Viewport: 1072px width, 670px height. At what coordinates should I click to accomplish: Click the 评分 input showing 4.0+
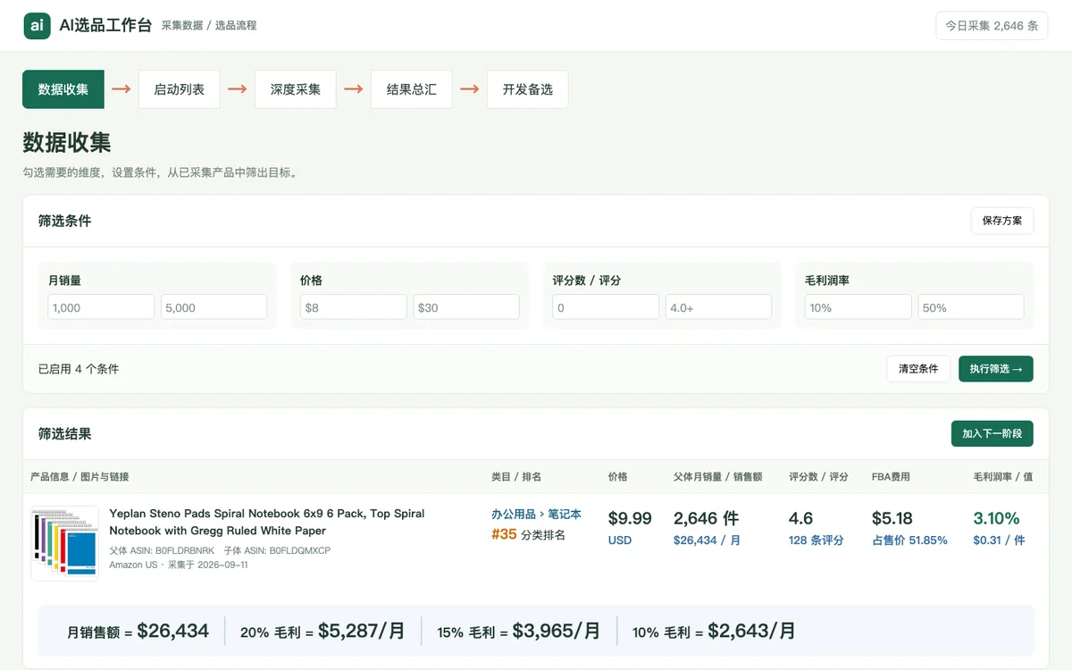click(718, 307)
